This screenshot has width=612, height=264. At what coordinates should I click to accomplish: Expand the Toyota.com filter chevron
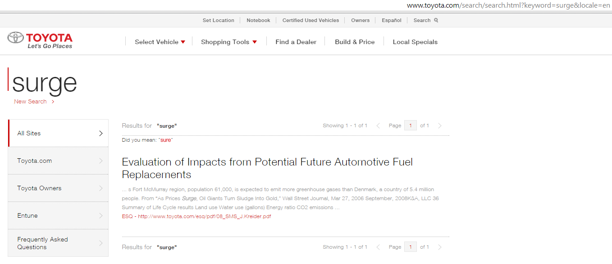pos(101,161)
